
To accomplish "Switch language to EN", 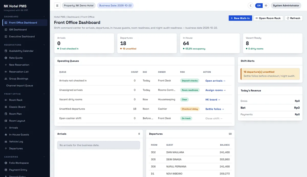I will pos(259,5).
